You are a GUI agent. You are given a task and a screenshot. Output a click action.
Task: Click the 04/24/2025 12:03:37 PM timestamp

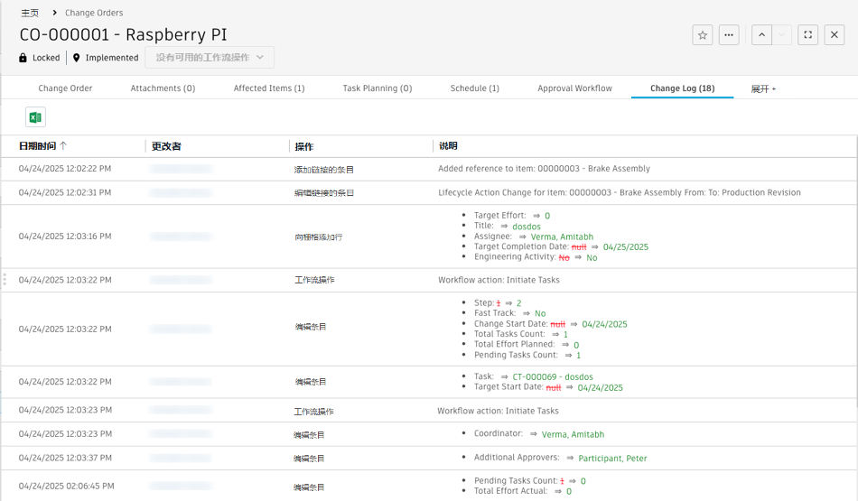65,458
